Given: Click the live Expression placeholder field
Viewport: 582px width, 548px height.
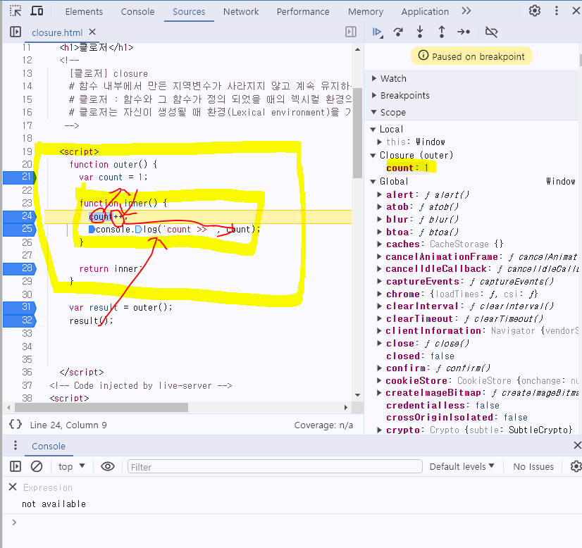Looking at the screenshot, I should point(48,487).
